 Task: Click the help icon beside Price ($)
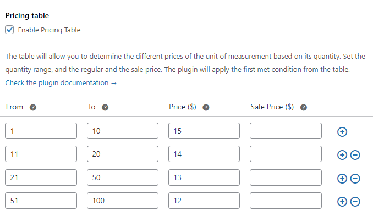[206, 108]
